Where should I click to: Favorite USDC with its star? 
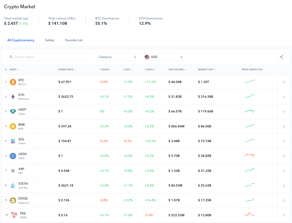point(284,156)
